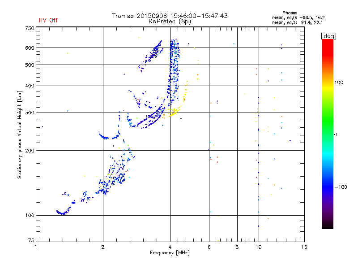358x269 pixels.
Task: Click the 'Frequency [MHz]' axis title
Action: [170, 253]
